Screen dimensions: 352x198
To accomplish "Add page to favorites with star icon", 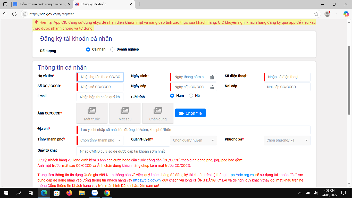I will pyautogui.click(x=316, y=14).
